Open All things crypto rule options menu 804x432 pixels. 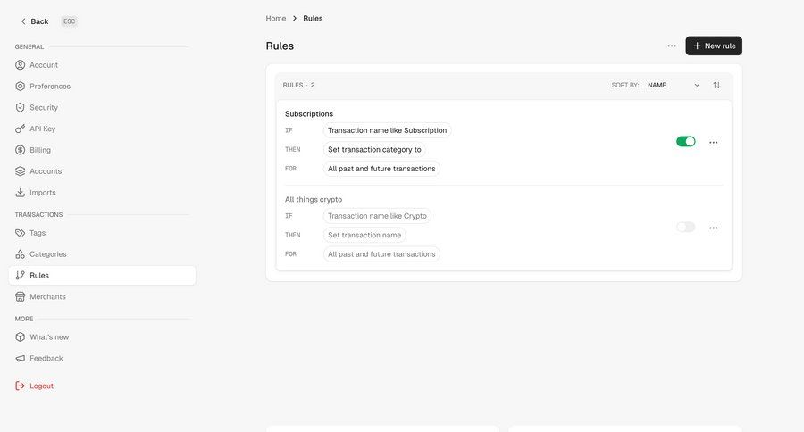[x=713, y=228]
